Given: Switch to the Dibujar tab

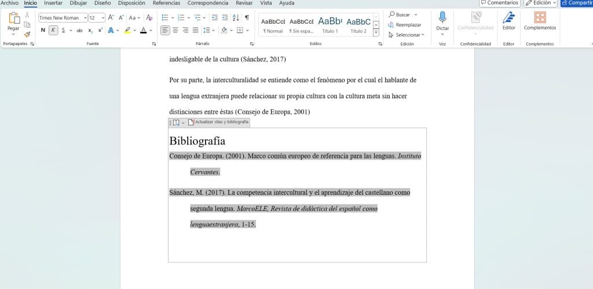Looking at the screenshot, I should (x=78, y=3).
